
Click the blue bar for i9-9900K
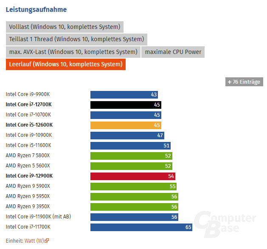[124, 95]
